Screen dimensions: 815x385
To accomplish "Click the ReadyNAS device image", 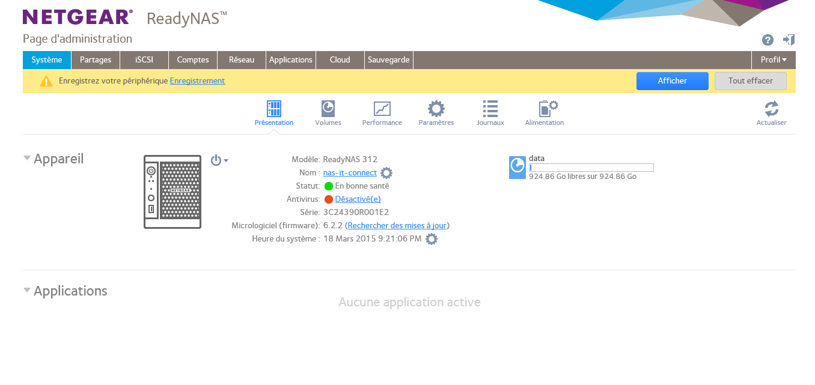I will [x=172, y=192].
